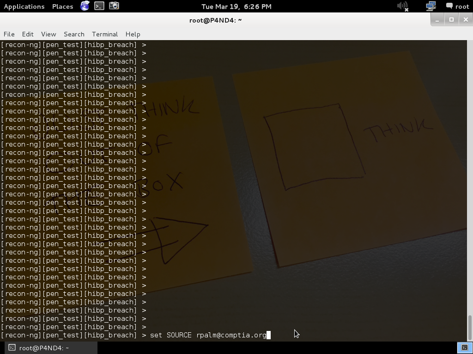Click the chat bubble icon beside root
This screenshot has width=473, height=354.
click(449, 6)
